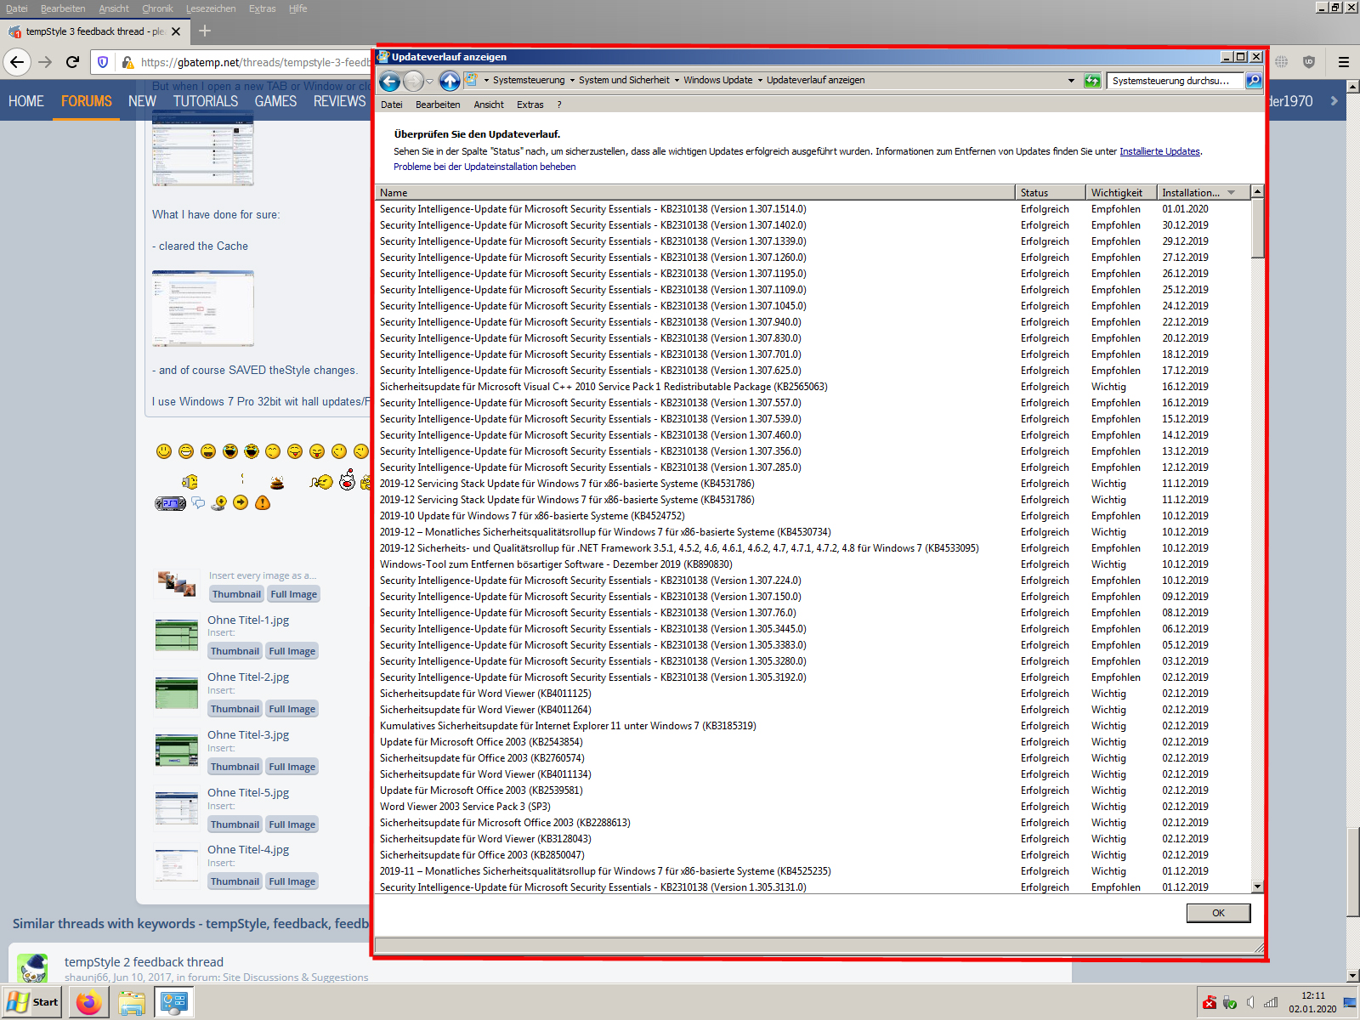Open the recent pages dropdown beside the forward button
The image size is (1360, 1020).
point(430,82)
